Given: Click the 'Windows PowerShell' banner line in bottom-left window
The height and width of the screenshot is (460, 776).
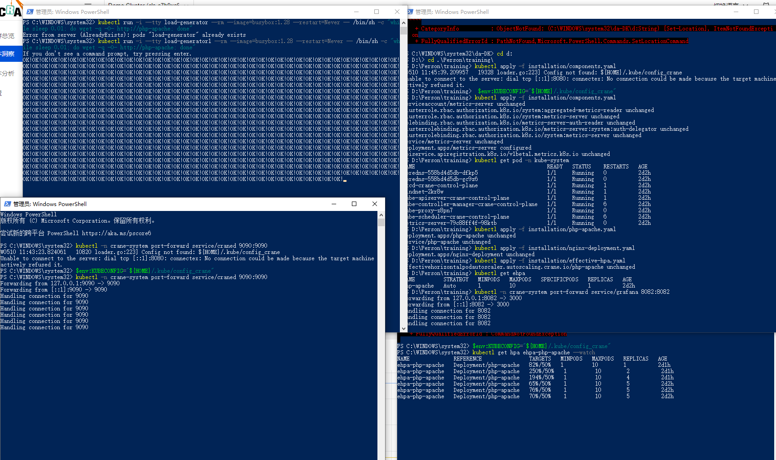Looking at the screenshot, I should pyautogui.click(x=28, y=215).
